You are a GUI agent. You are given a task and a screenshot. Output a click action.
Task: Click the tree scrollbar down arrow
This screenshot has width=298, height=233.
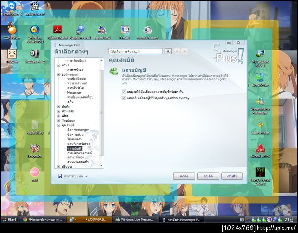[101, 166]
